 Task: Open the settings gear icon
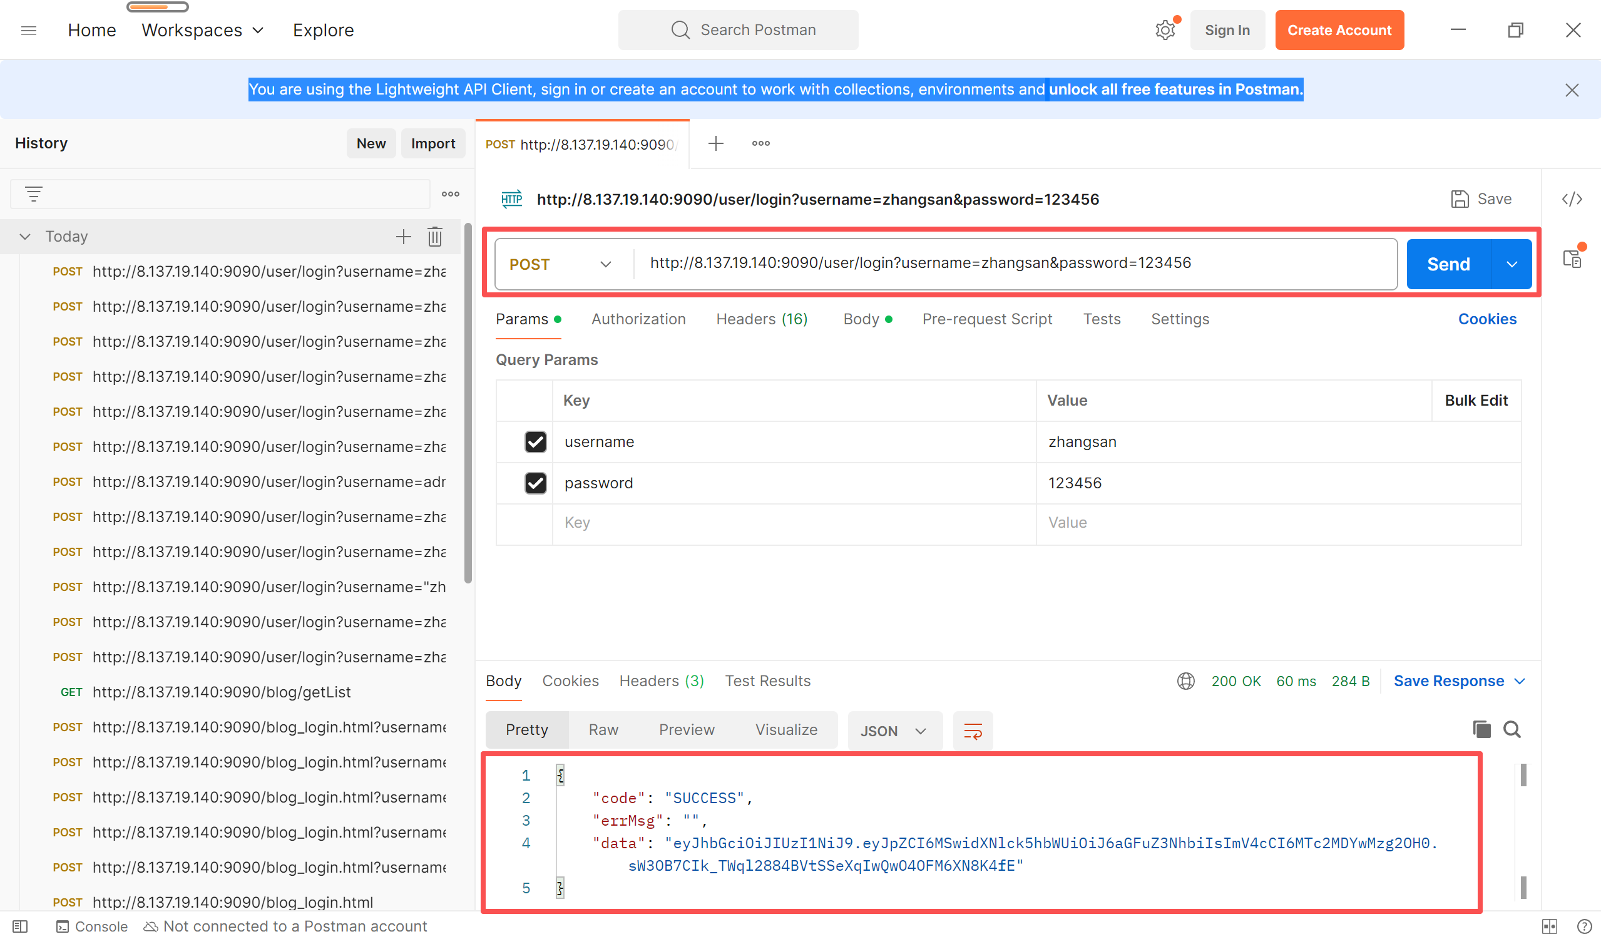1165,30
